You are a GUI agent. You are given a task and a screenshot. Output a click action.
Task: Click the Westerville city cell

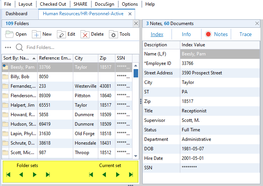click(85, 86)
